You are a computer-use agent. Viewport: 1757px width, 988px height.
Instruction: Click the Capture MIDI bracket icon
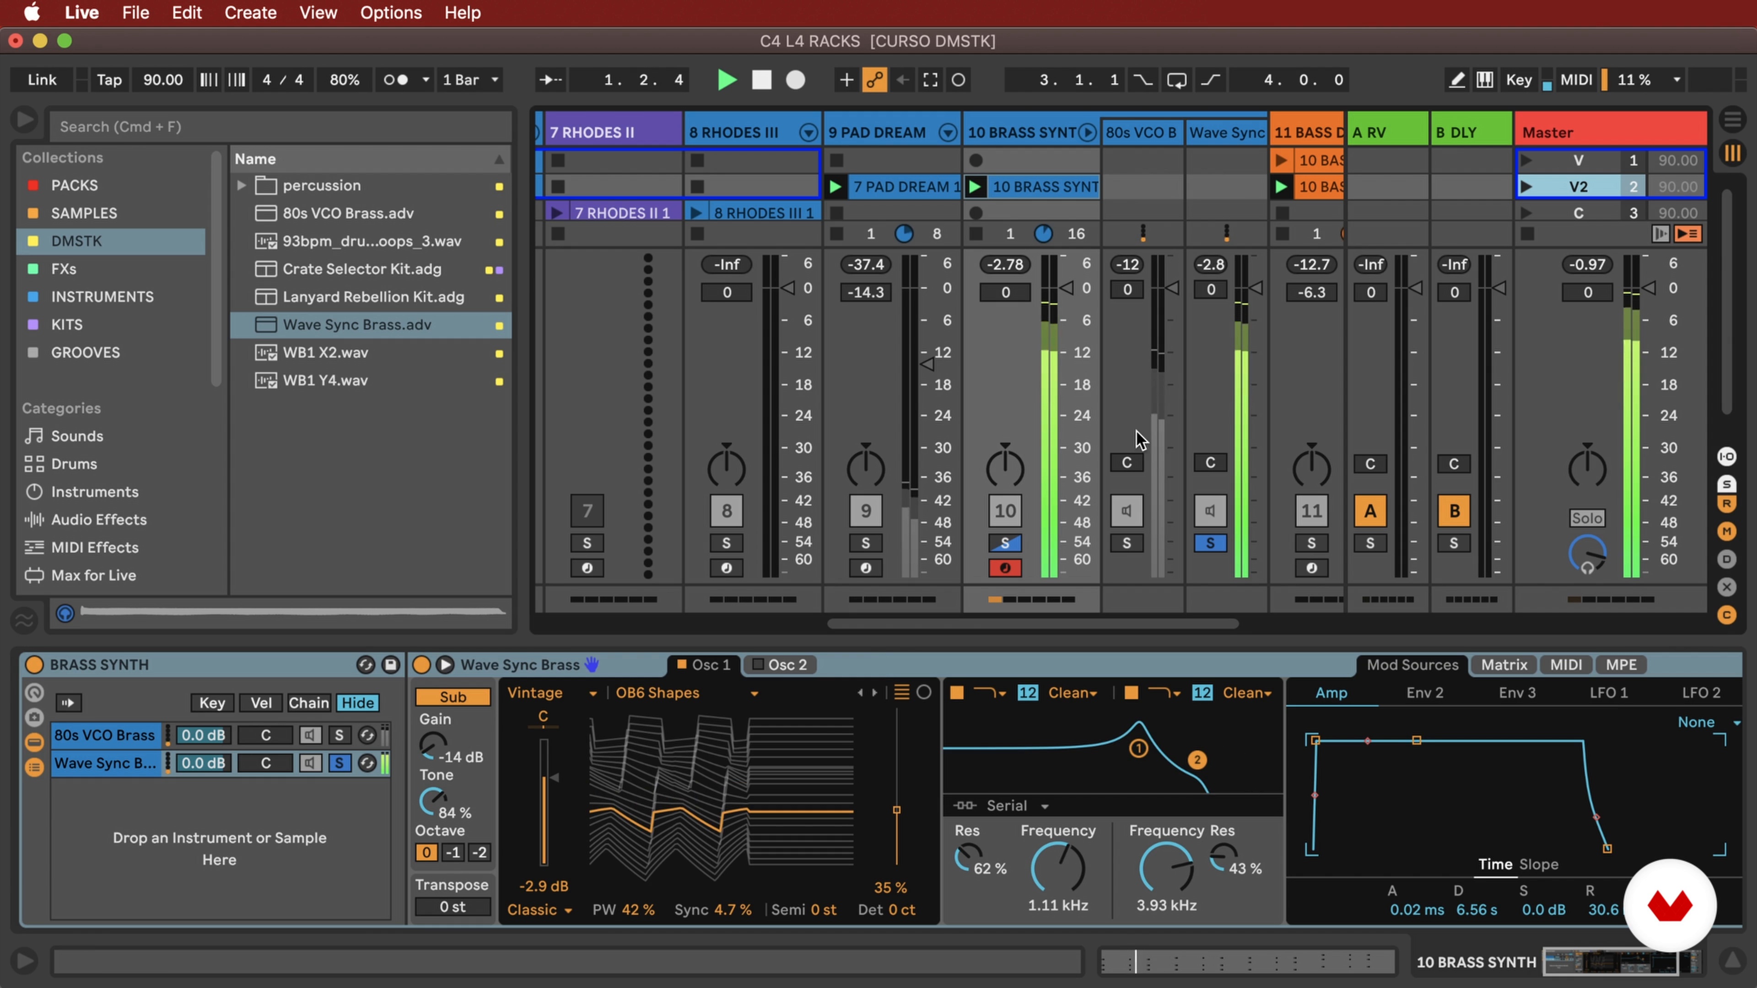tap(930, 80)
